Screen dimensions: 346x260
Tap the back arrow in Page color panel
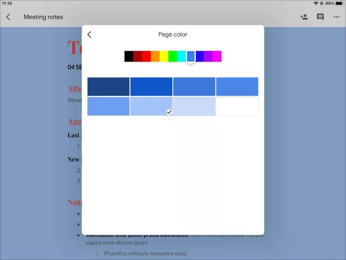(89, 35)
